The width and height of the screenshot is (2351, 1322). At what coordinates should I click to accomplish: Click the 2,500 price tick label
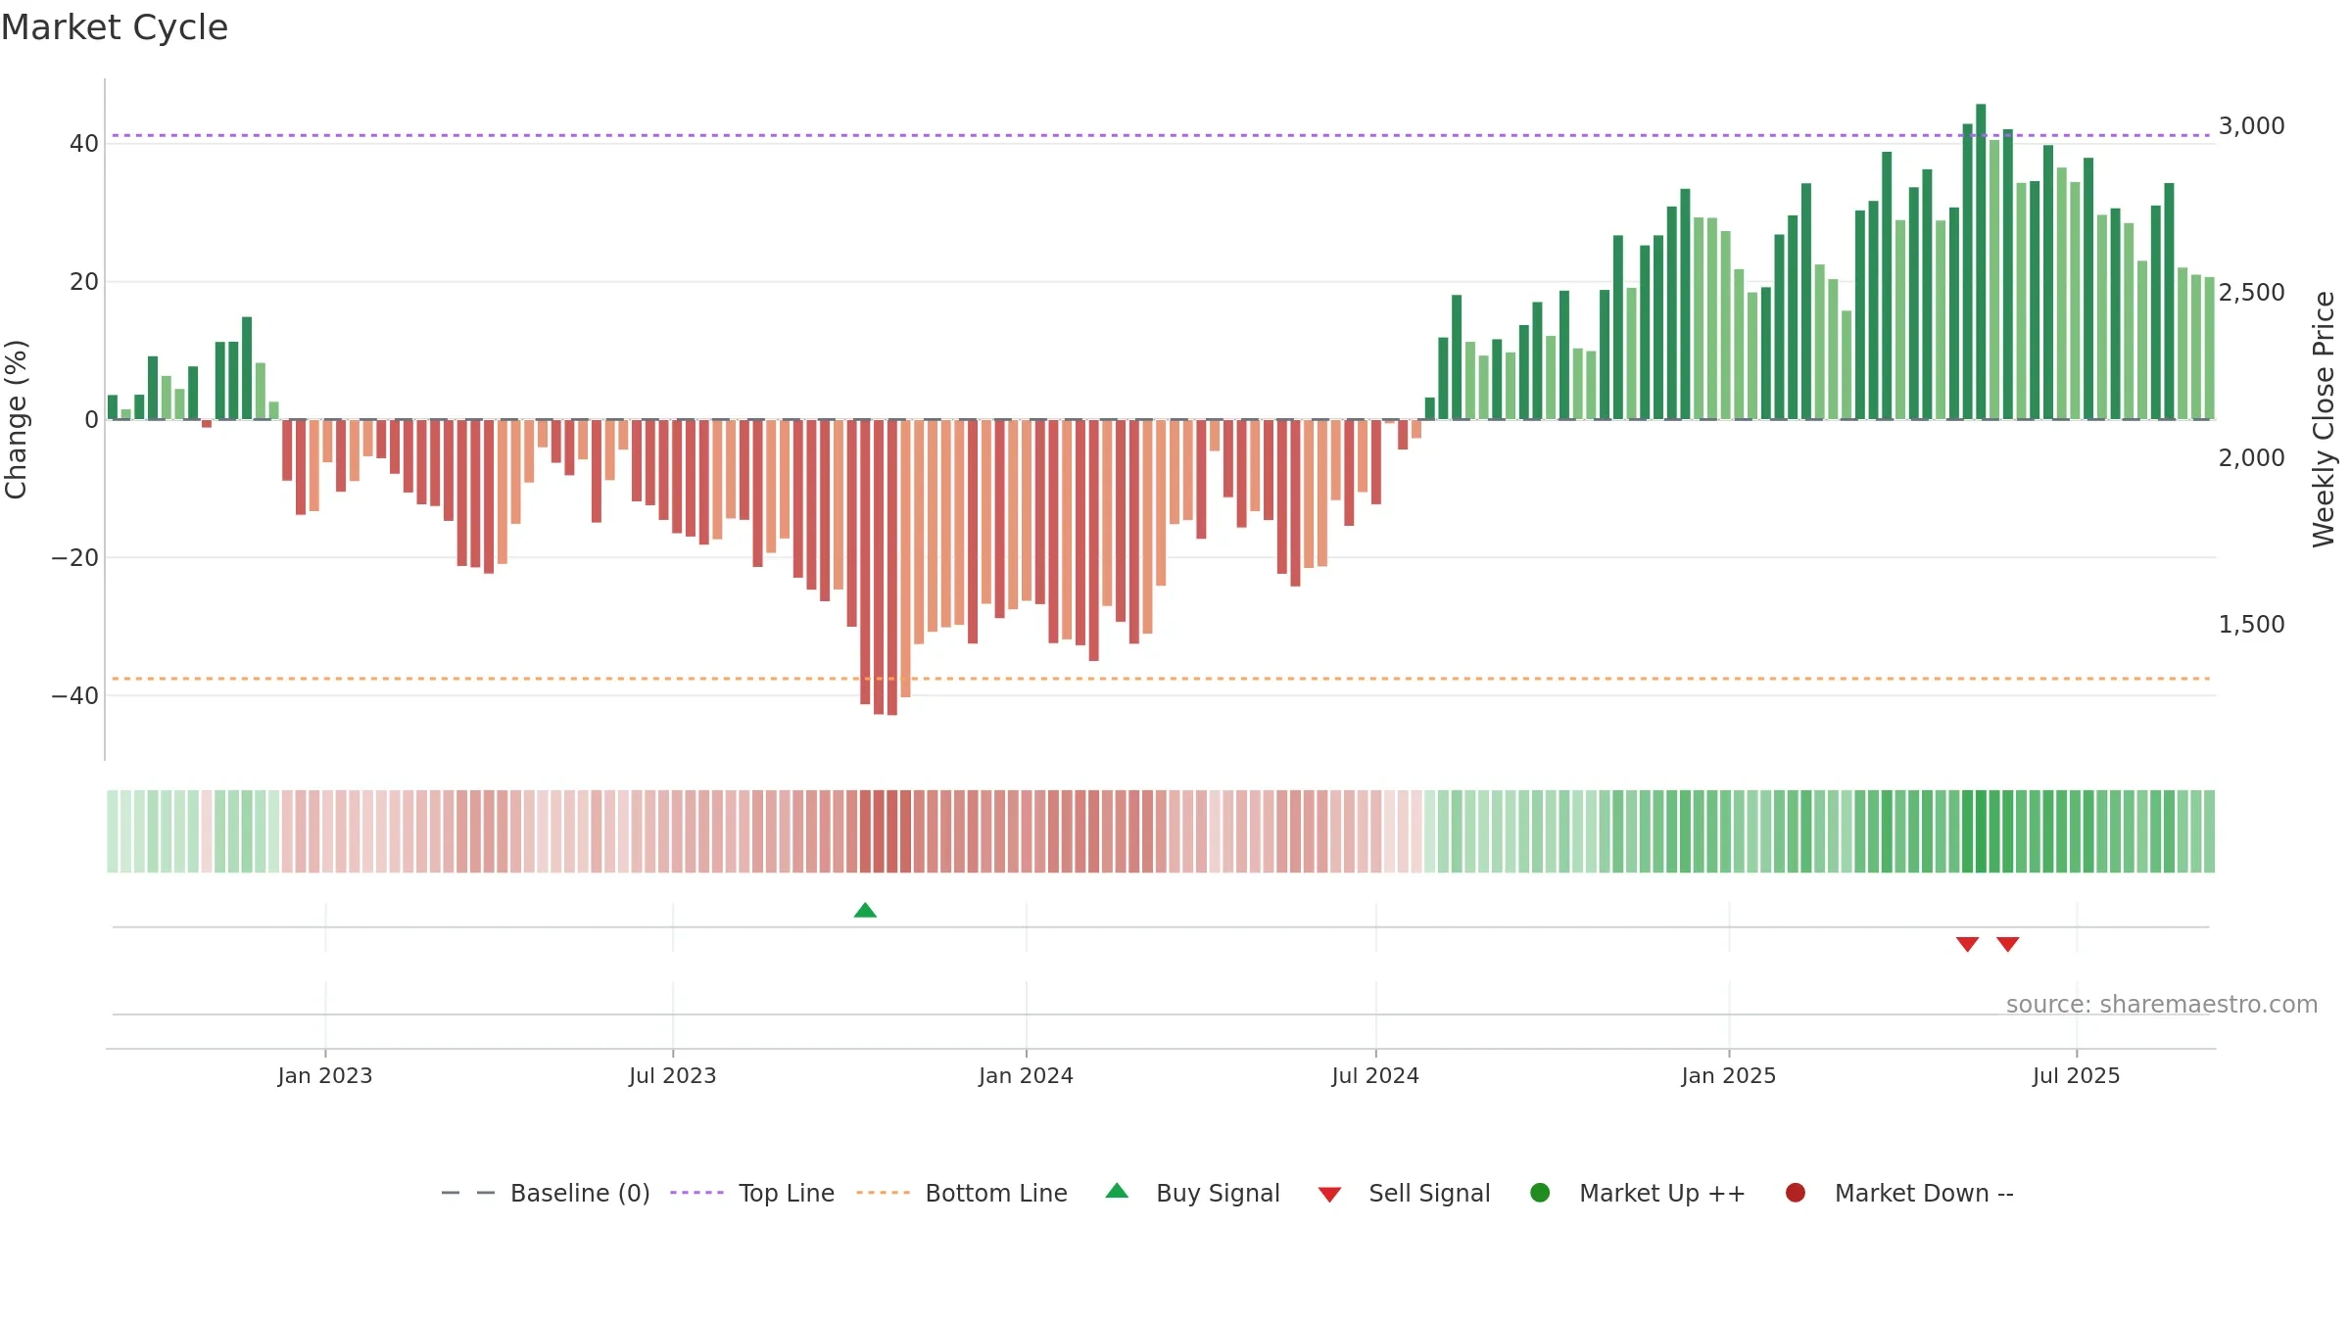(x=2251, y=292)
